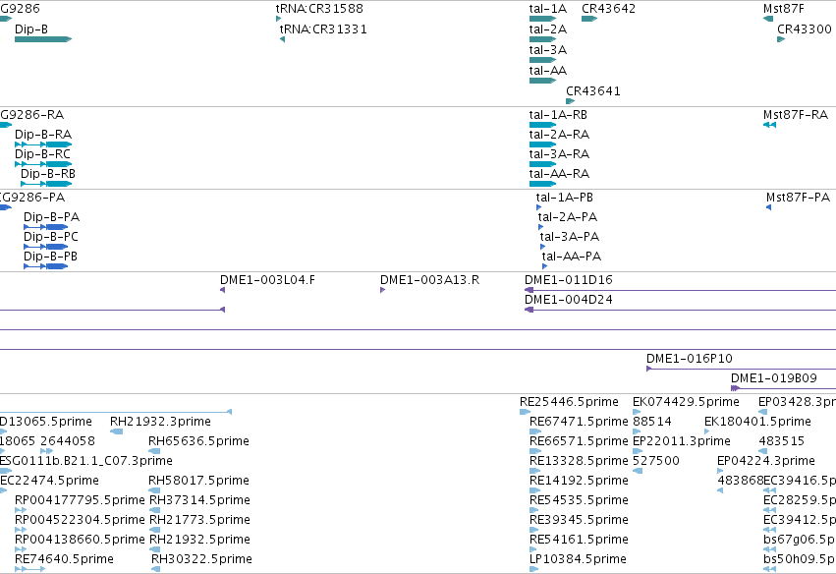This screenshot has width=836, height=574.
Task: Select the RE14192.5prime EST label
Action: tap(579, 481)
